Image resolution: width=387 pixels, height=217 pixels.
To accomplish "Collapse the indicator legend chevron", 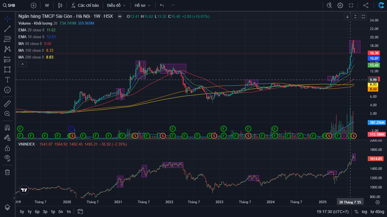I will [x=22, y=64].
